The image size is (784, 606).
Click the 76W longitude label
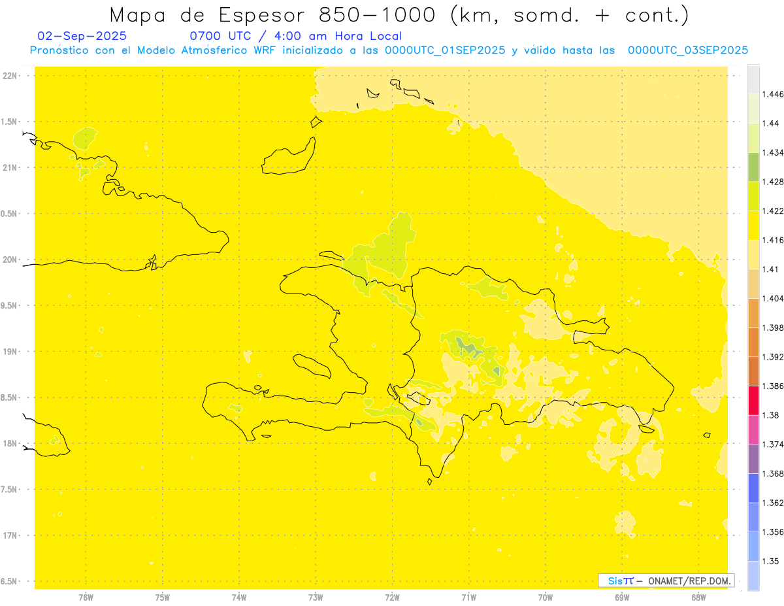[86, 598]
